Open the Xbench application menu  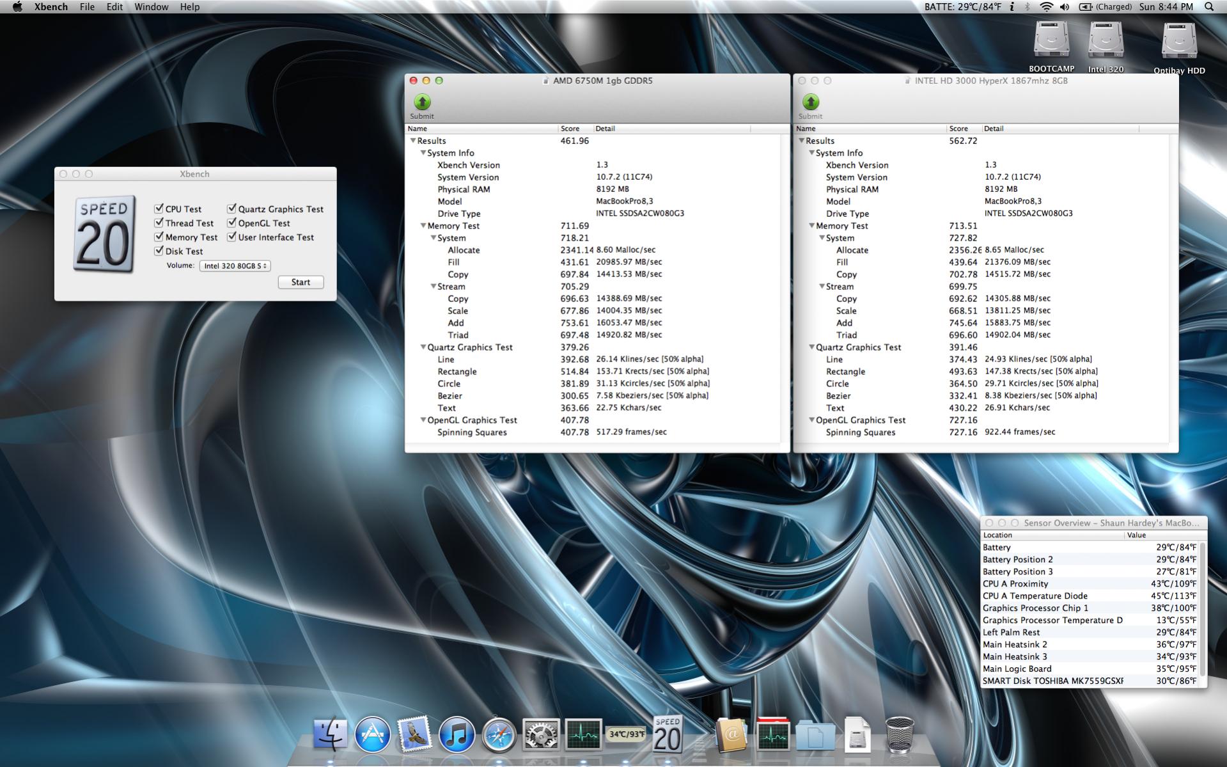pos(51,6)
